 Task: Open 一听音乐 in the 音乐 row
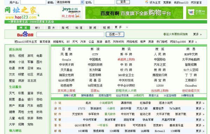point(103,126)
